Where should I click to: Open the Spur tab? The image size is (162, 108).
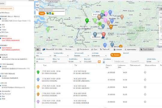pos(94,49)
